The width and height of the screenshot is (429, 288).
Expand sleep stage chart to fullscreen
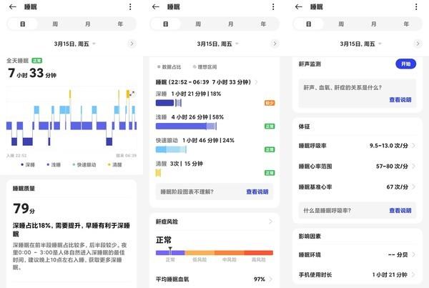(x=132, y=94)
